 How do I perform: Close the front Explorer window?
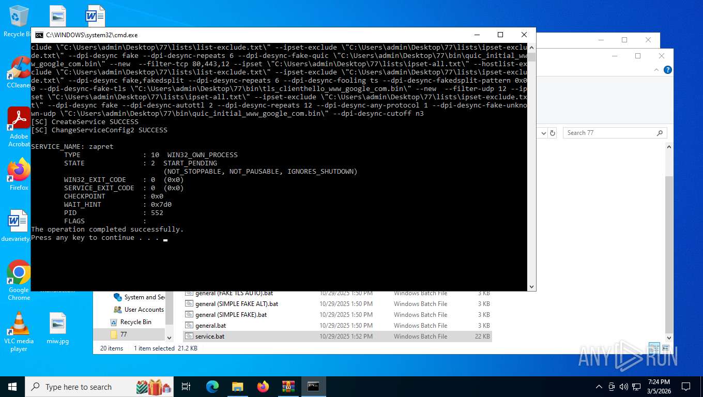pos(662,56)
